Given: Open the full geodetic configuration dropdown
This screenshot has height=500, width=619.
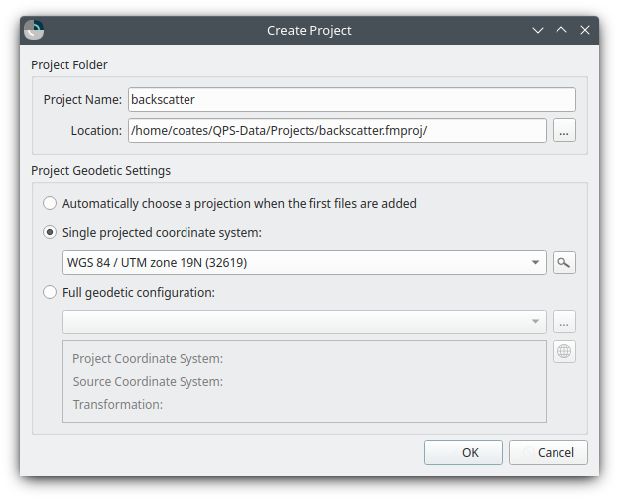Looking at the screenshot, I should [x=536, y=321].
